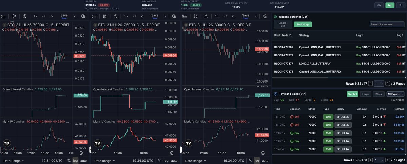Viewport: 407px width, 164px height.
Task: Open indicators (fx) in 70000-C chart toolbar
Action: 25,16
